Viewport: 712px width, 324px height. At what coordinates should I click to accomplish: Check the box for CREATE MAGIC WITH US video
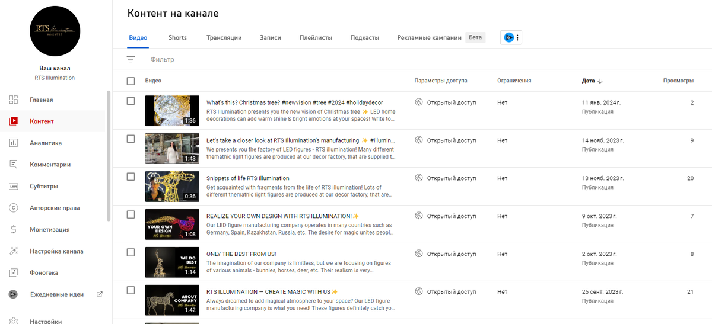coord(131,290)
